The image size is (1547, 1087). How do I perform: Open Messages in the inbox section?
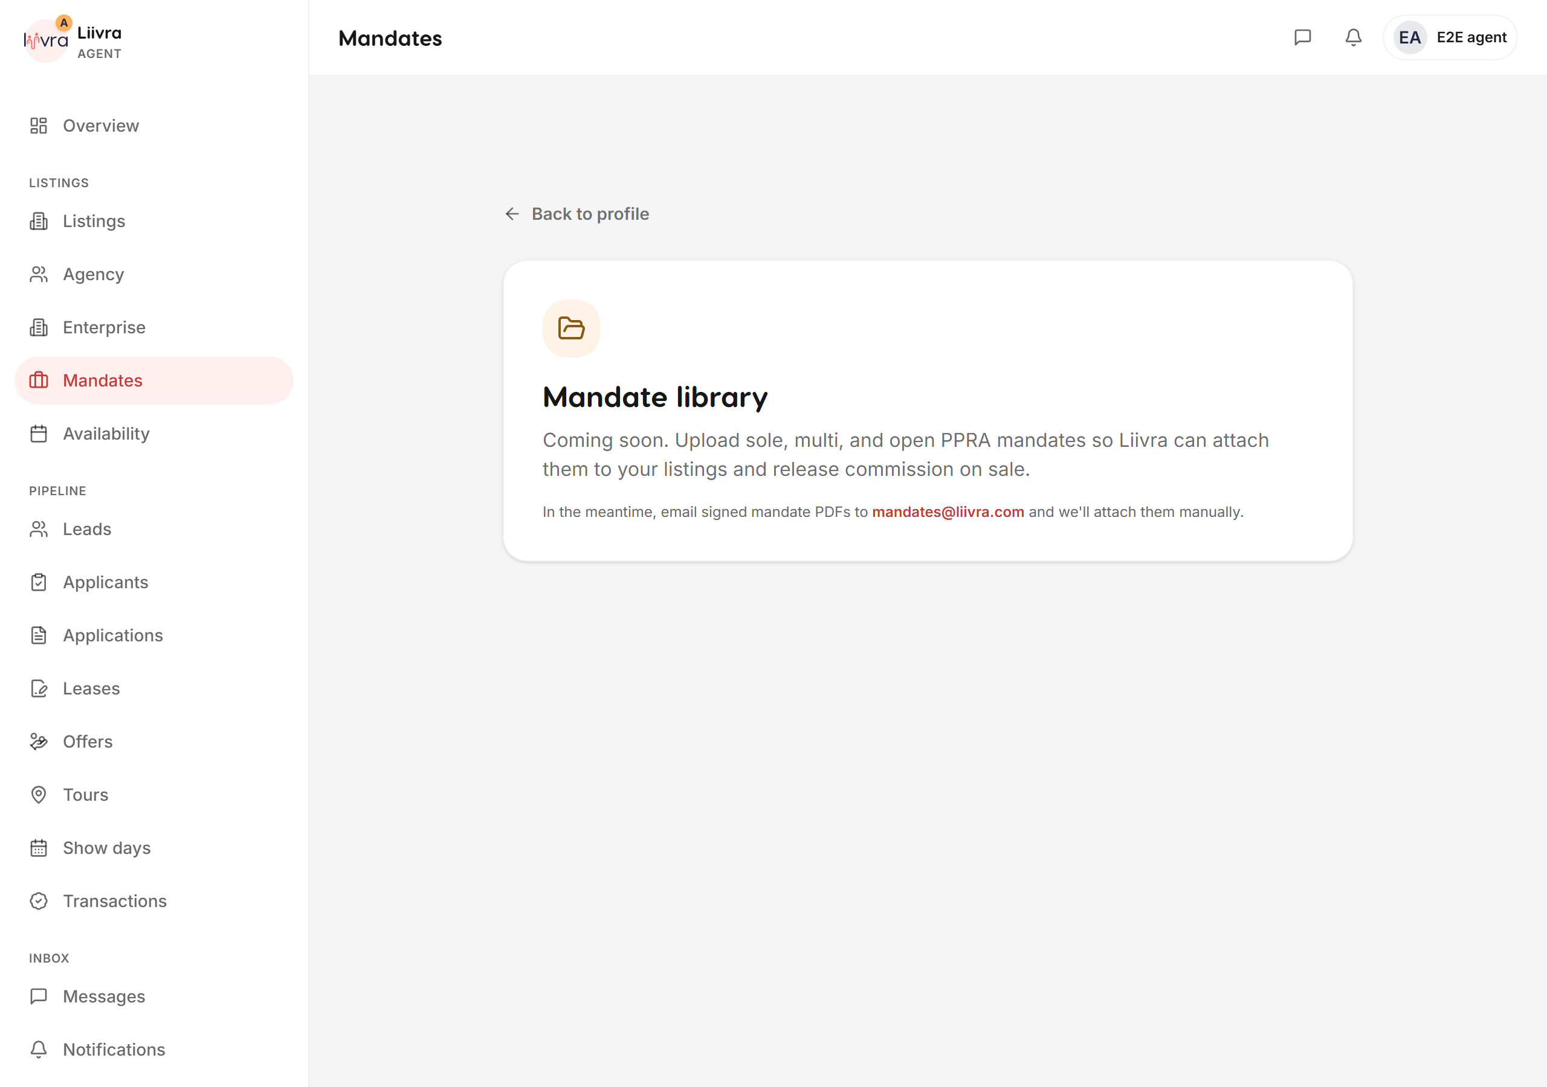[154, 996]
